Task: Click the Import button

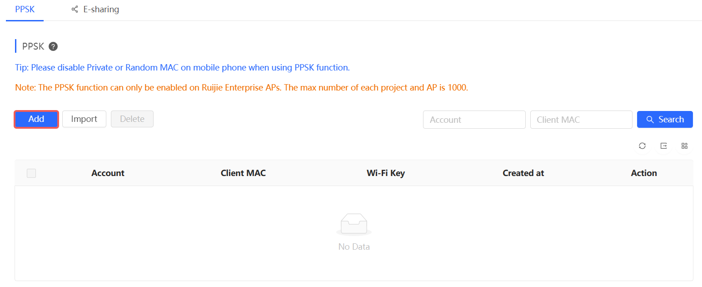Action: coord(84,119)
